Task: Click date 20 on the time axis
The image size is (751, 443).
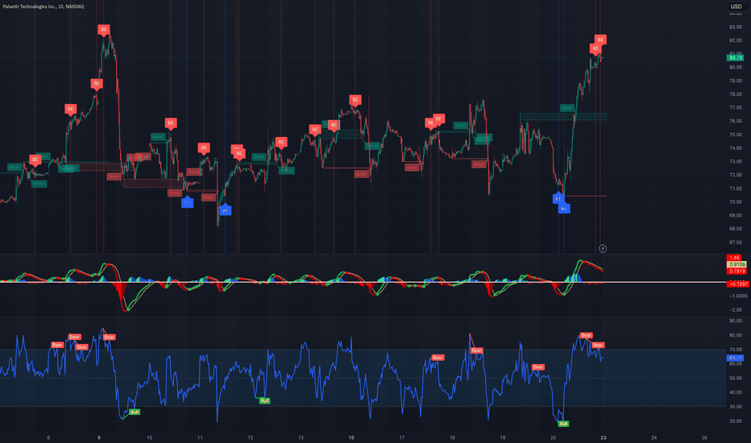Action: pos(554,437)
